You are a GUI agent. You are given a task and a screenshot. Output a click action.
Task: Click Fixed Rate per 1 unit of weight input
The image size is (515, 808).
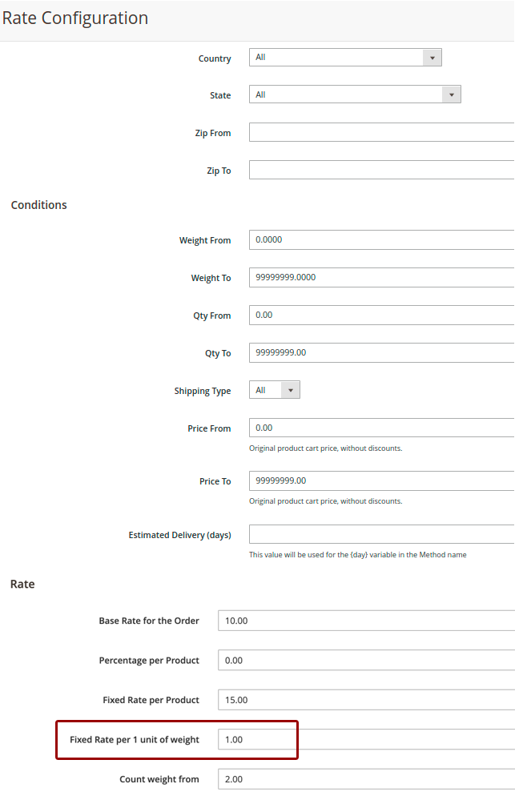pyautogui.click(x=366, y=739)
